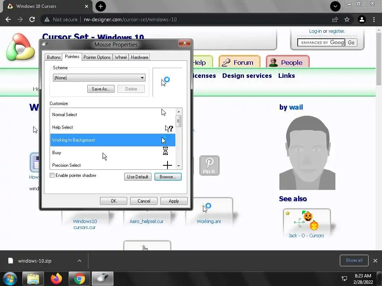Click the Design services link

coord(247,76)
